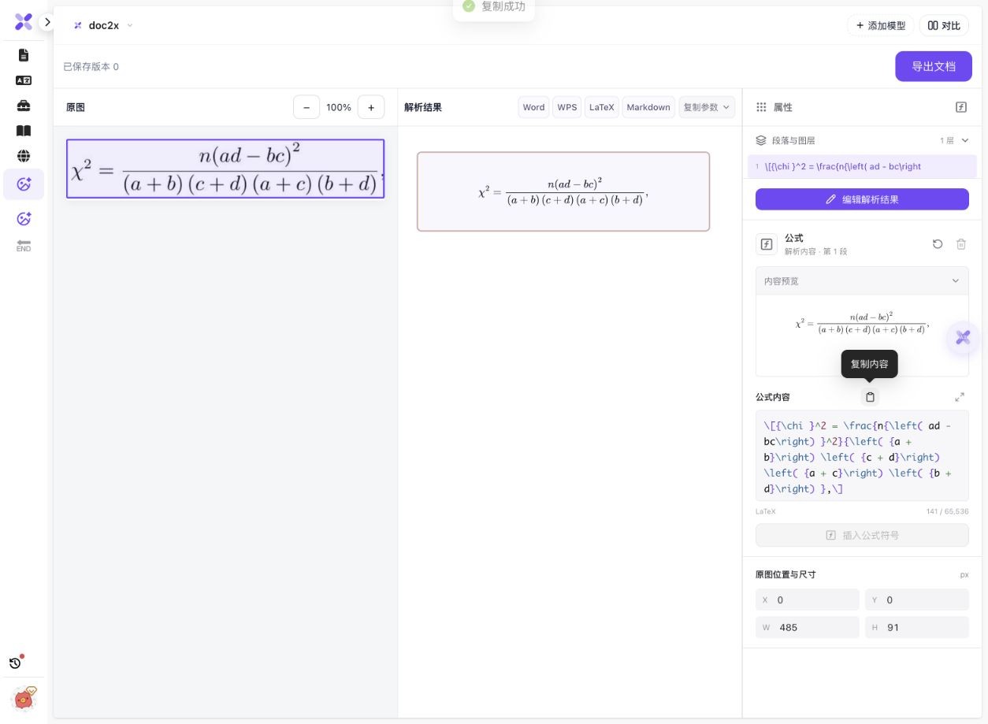988x724 pixels.
Task: Click the Y position field
Action: (917, 600)
